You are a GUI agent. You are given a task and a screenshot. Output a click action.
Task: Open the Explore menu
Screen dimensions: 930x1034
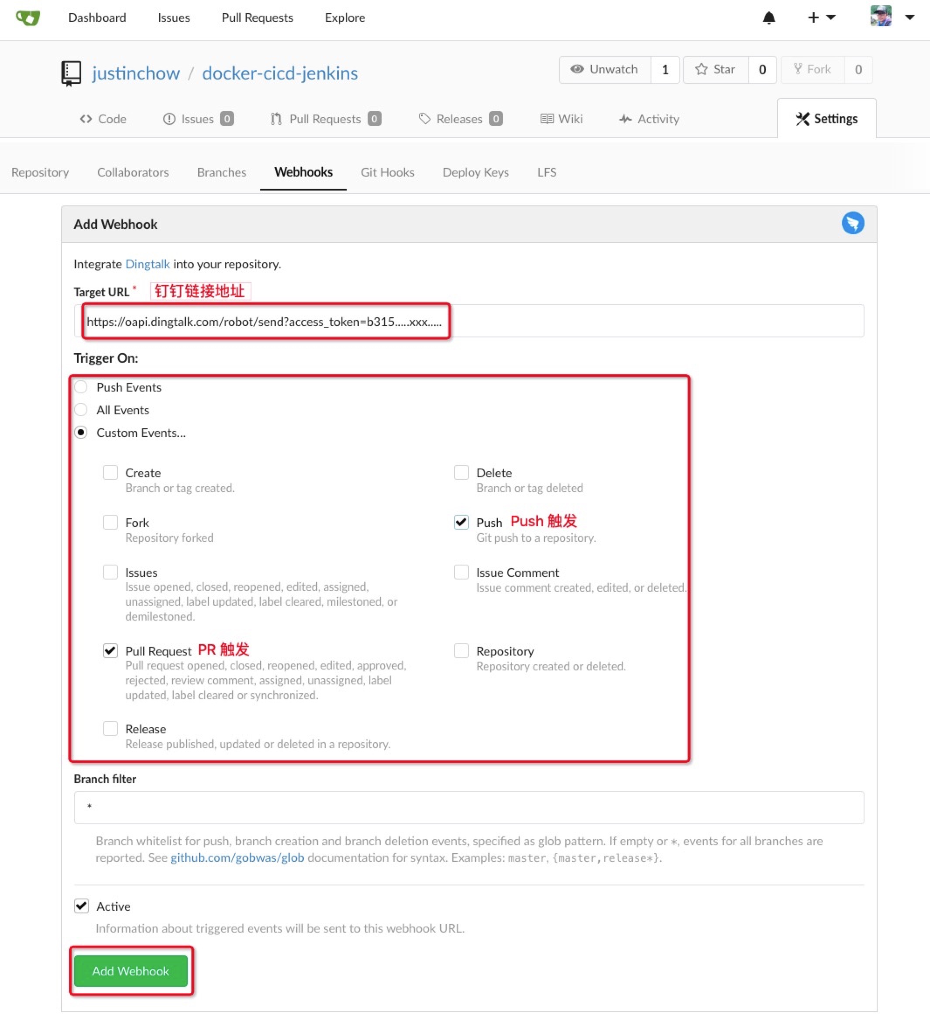click(344, 17)
